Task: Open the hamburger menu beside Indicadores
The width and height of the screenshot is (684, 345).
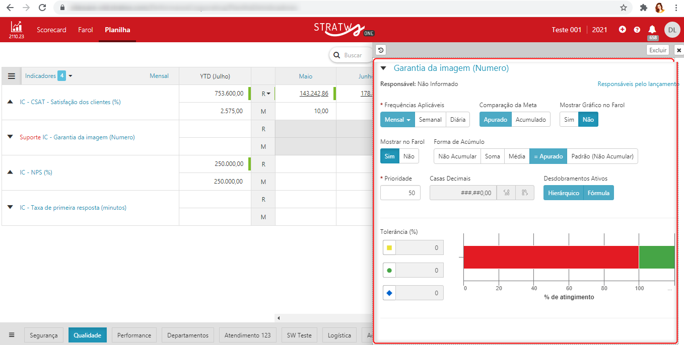Action: pyautogui.click(x=12, y=76)
